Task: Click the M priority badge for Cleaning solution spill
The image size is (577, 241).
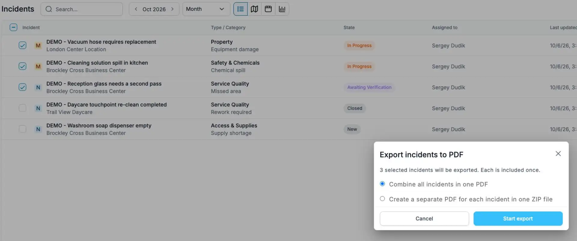Action: click(38, 67)
